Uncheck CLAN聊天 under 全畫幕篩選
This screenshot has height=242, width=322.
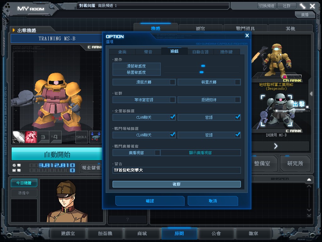coord(173,117)
